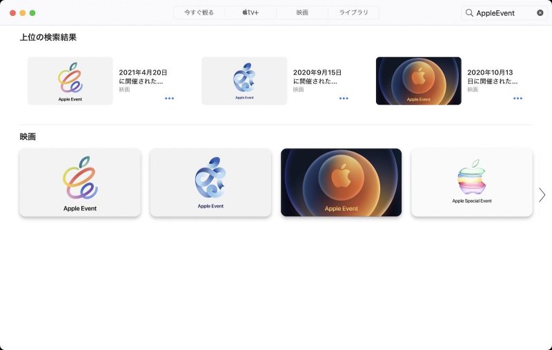The image size is (552, 350).
Task: Open the 今すぐ観る tab
Action: coord(199,12)
